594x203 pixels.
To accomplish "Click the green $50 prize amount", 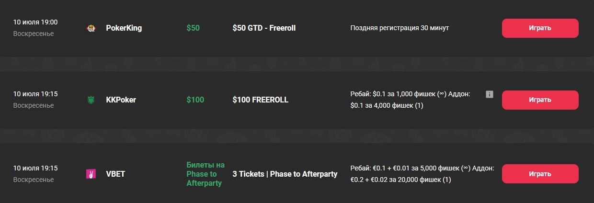I will (x=193, y=28).
